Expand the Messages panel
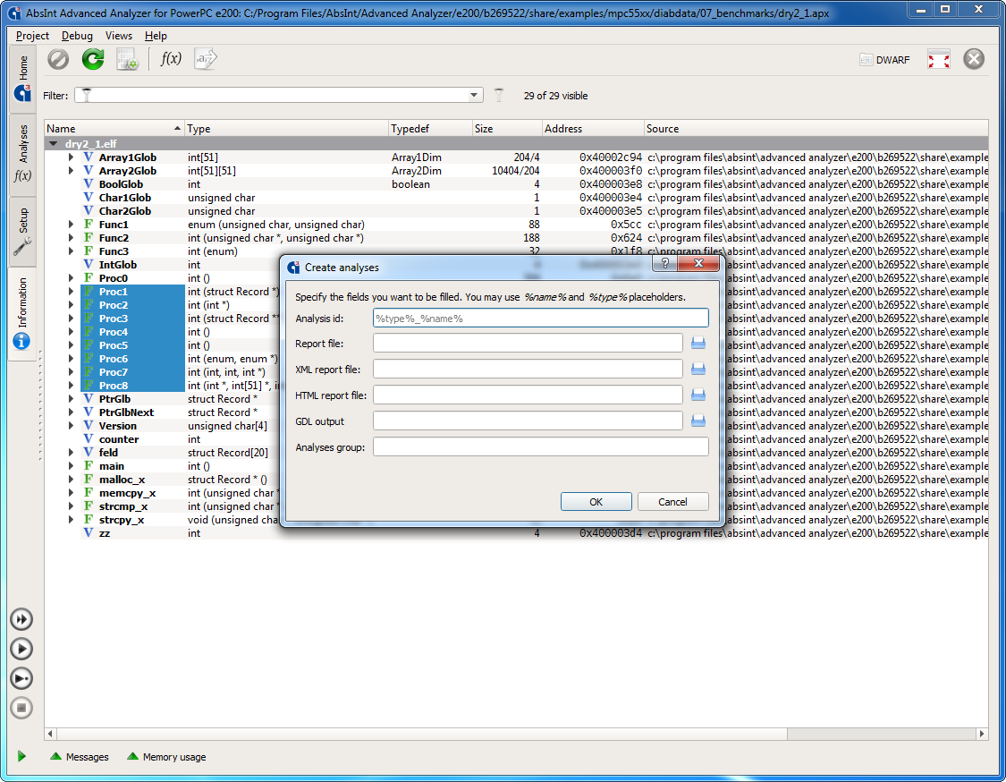The height and width of the screenshot is (782, 1006). pos(80,757)
